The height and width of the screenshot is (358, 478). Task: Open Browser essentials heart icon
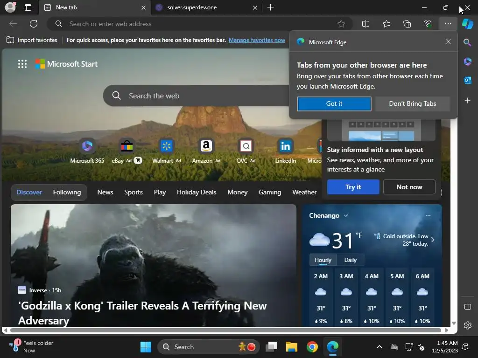[428, 24]
